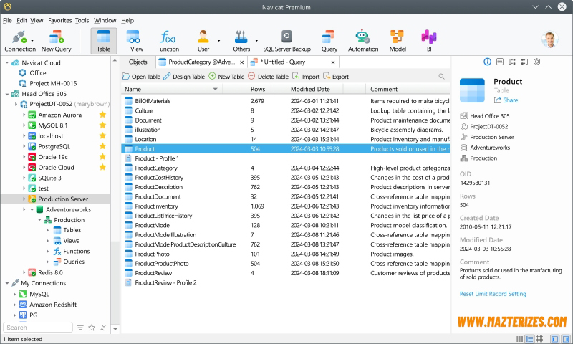Screen dimensions: 573x344
Task: Collapse the Head Office 305 node
Action: 7,94
